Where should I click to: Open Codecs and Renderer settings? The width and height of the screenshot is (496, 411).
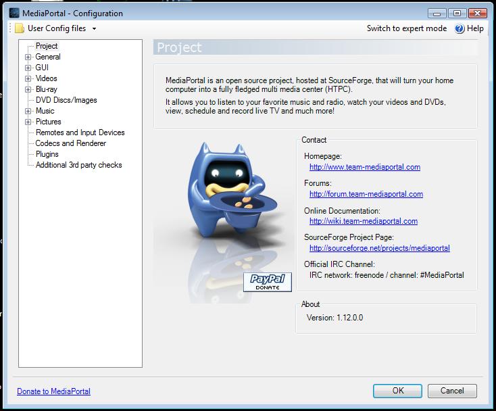point(70,143)
